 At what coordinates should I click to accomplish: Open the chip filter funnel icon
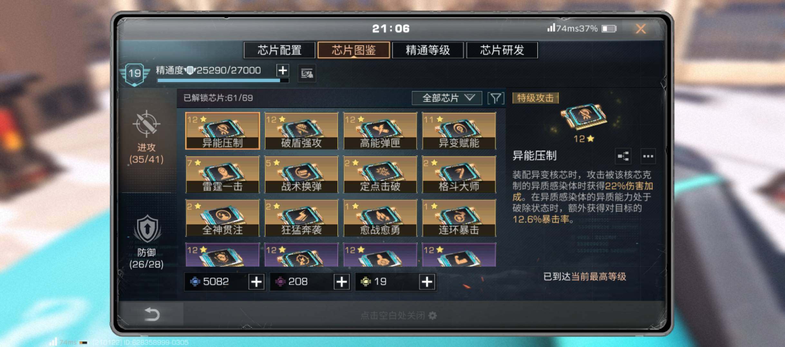click(496, 98)
